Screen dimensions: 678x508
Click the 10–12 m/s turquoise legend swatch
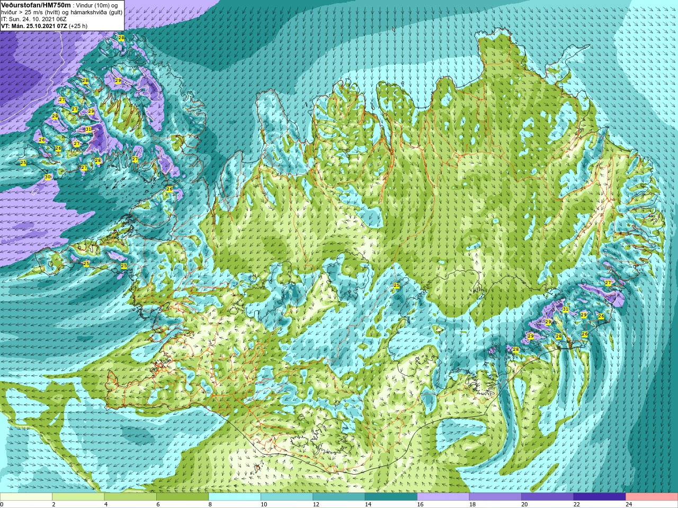287,497
